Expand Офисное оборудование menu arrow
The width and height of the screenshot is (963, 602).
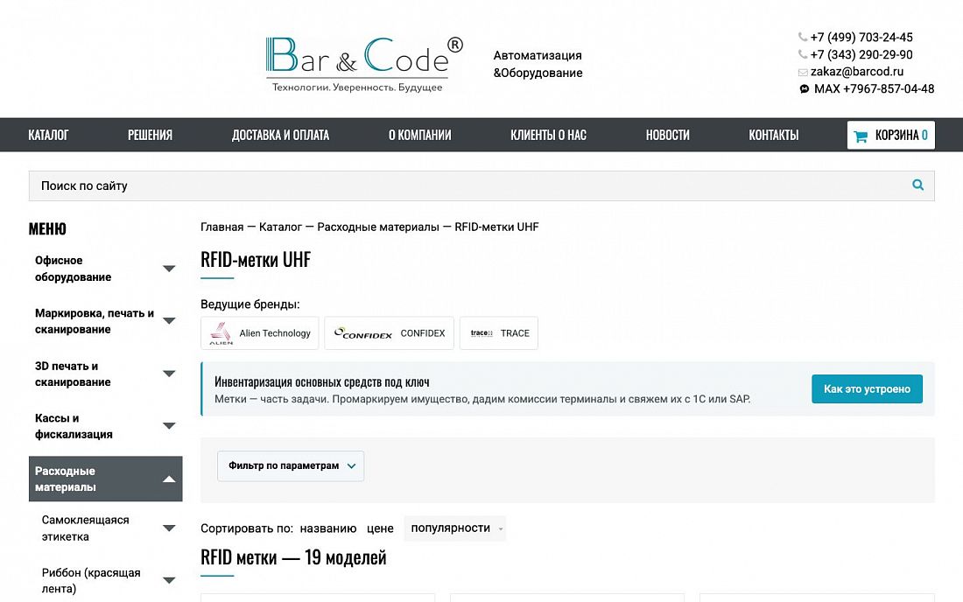(169, 269)
